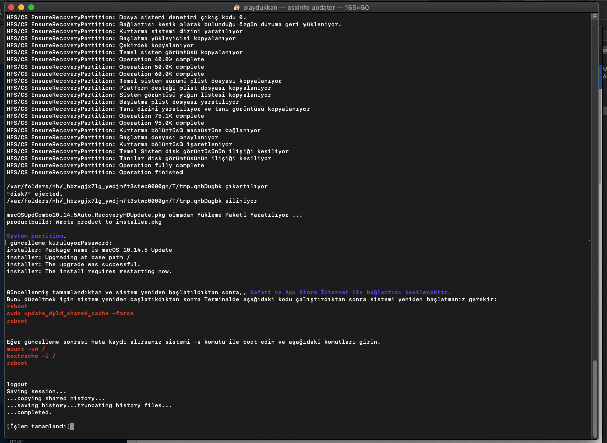Click the 'sudo update_dyld_shared_cache -force' command text
The height and width of the screenshot is (443, 607).
tap(70, 313)
